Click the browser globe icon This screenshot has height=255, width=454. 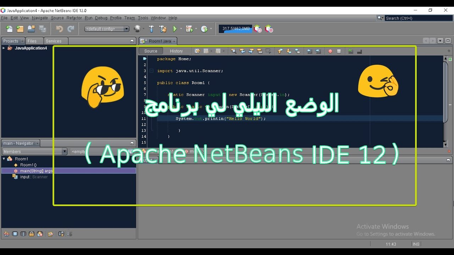pyautogui.click(x=137, y=29)
